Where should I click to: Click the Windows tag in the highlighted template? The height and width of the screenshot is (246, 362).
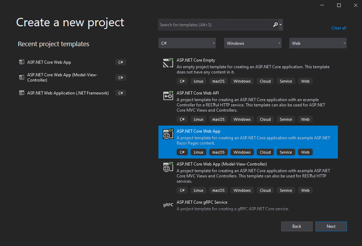(242, 152)
